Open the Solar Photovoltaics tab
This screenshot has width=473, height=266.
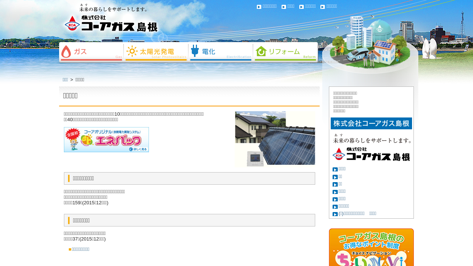(156, 52)
